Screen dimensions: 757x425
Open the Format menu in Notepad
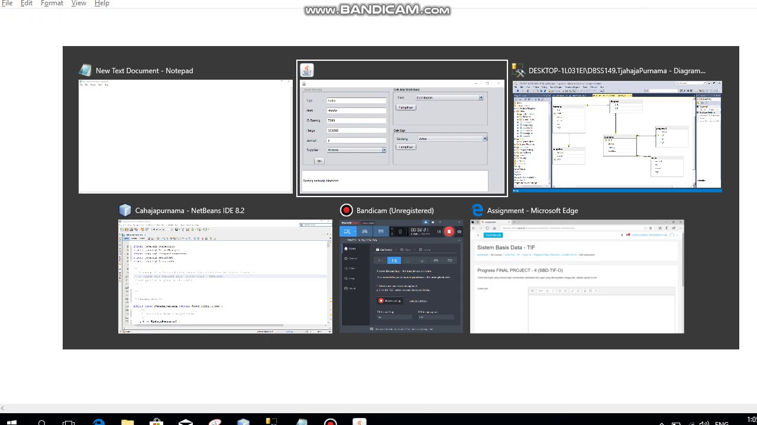(52, 4)
